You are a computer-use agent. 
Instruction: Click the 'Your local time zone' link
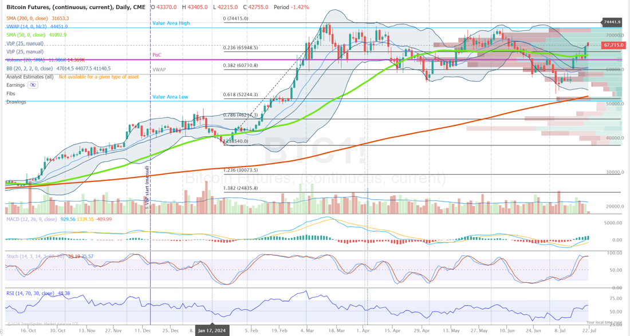coord(604,322)
